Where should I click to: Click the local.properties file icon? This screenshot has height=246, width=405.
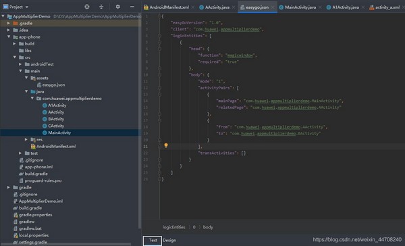coord(16,235)
